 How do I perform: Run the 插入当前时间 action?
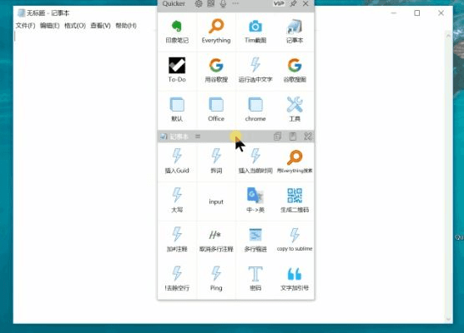255,162
